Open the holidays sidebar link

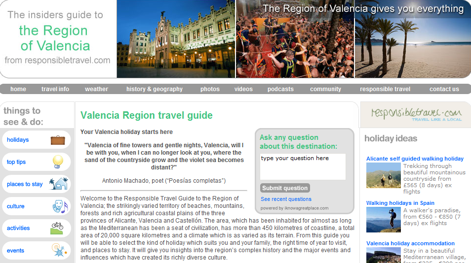[x=18, y=140]
